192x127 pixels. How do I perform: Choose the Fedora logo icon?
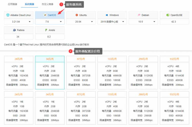tap(14, 30)
